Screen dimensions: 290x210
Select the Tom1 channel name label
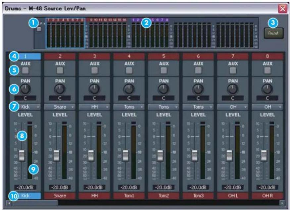tap(129, 196)
